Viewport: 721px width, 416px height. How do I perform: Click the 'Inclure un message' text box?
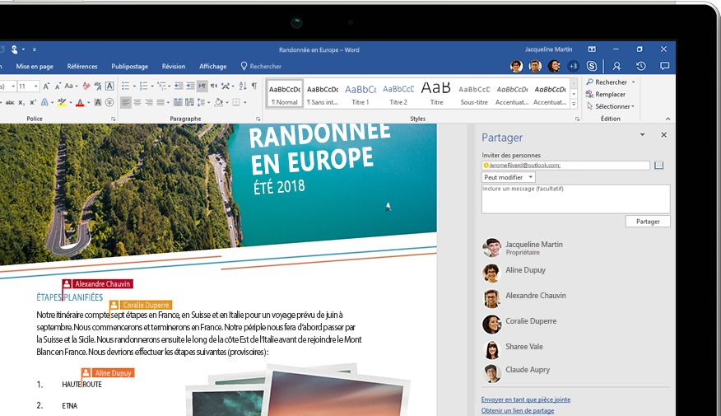point(575,199)
